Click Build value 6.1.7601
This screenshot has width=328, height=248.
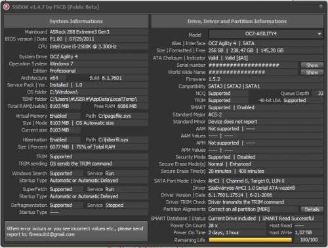[112, 78]
